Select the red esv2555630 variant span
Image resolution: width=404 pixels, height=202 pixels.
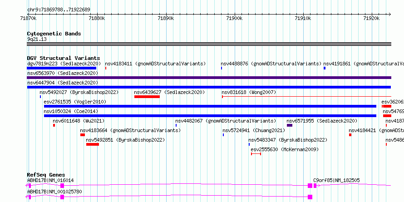(256, 154)
